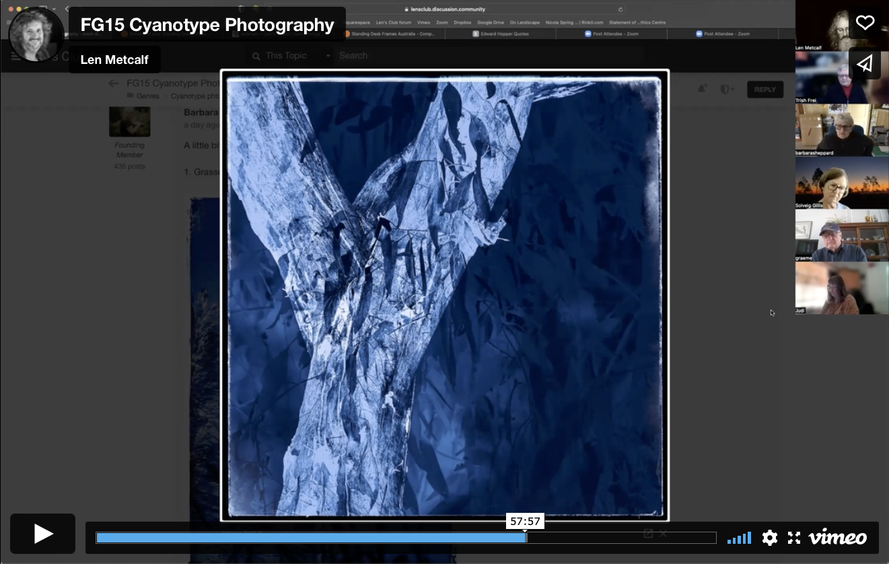
Task: Open the Vimeo player settings gear
Action: tap(769, 538)
